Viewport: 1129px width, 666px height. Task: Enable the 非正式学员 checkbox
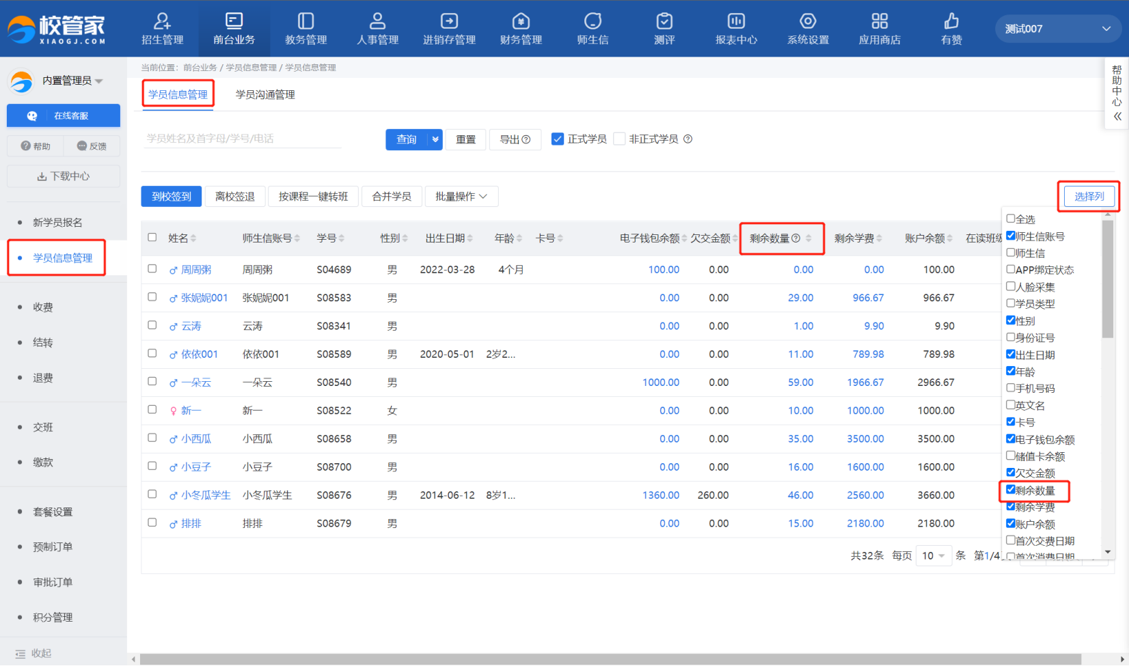(x=620, y=139)
